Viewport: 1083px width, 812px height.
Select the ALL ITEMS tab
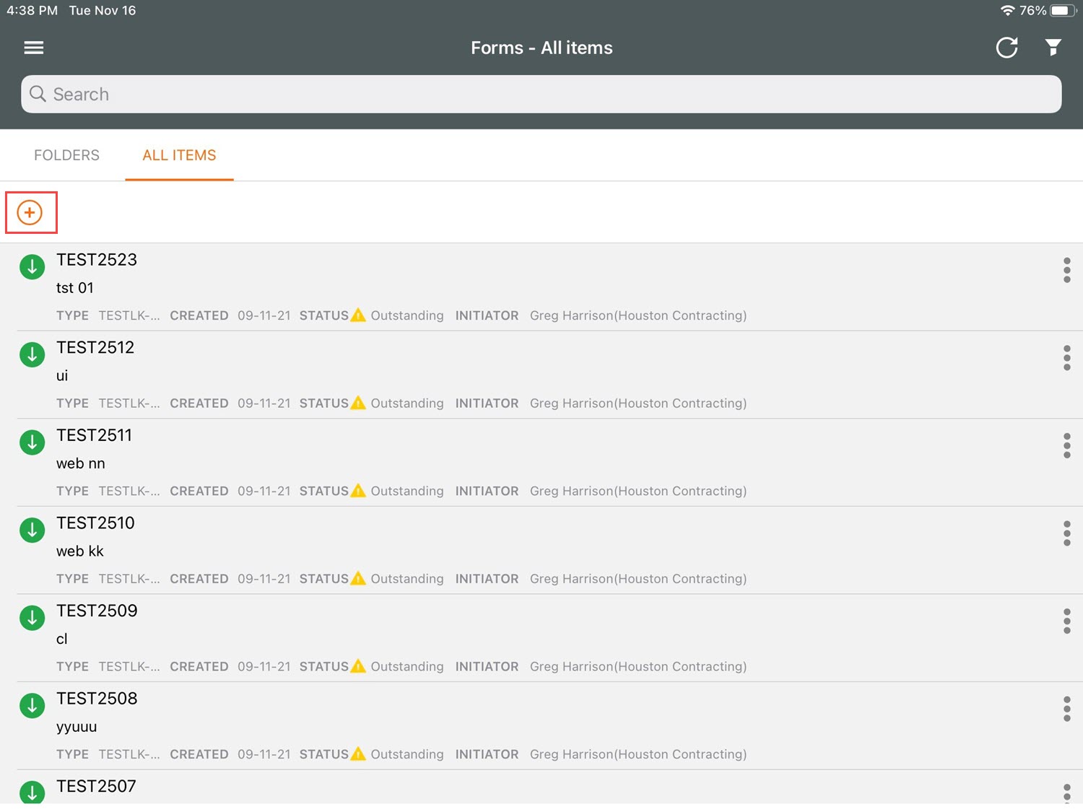179,155
